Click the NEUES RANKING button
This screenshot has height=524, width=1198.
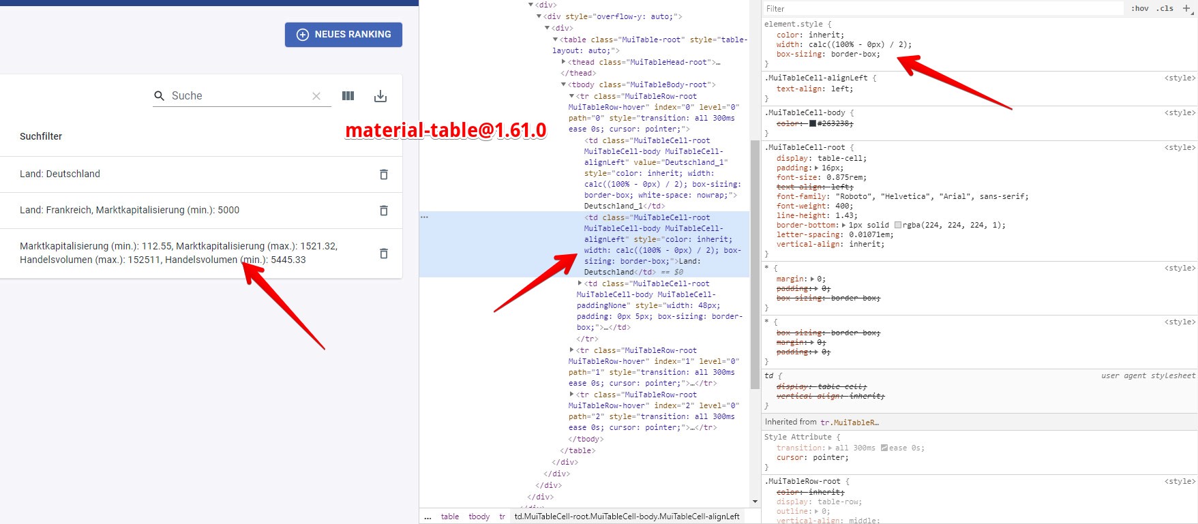[344, 35]
